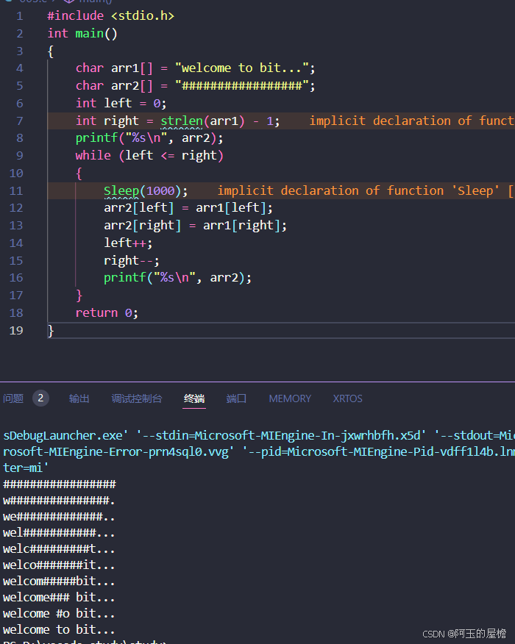Click the right--; statement
The height and width of the screenshot is (644, 515).
132,260
